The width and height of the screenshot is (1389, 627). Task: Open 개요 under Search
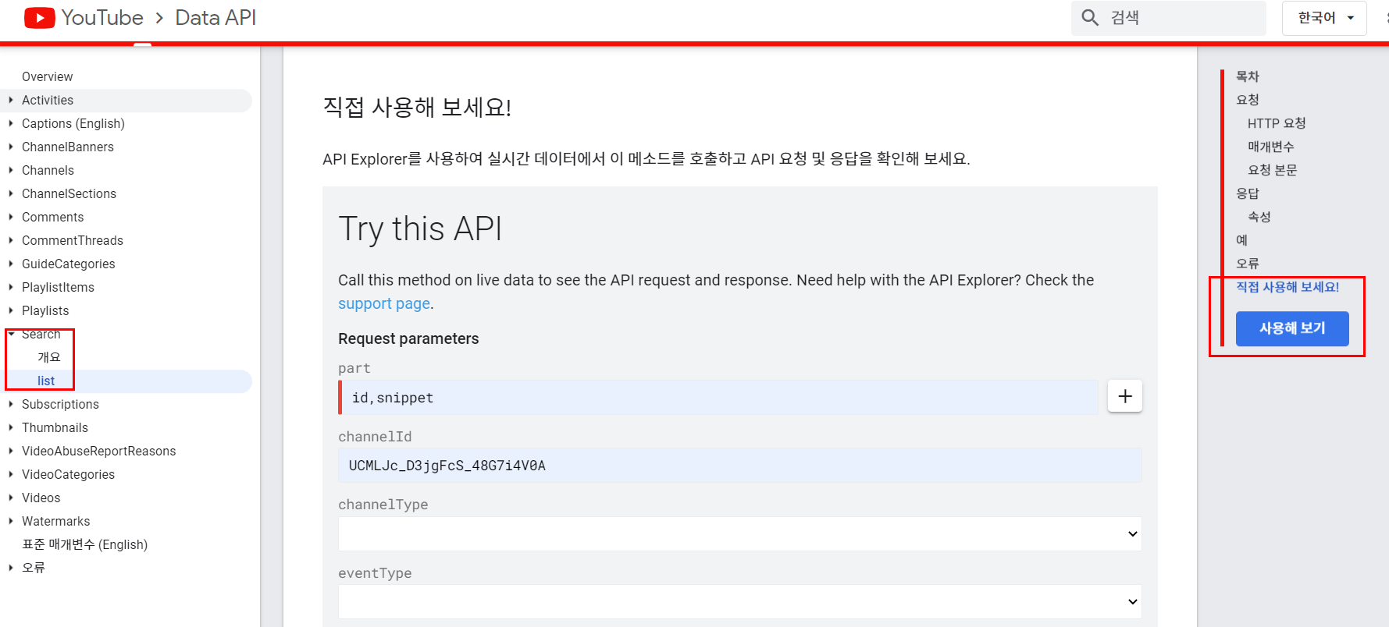coord(49,357)
